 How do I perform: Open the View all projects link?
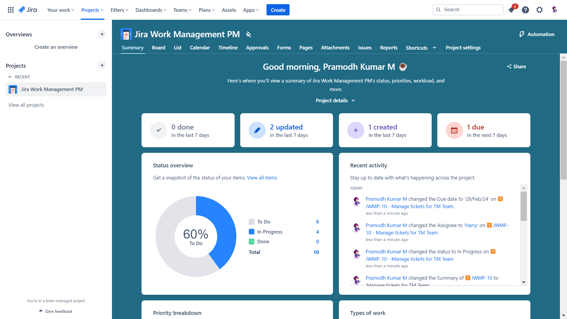coord(26,105)
